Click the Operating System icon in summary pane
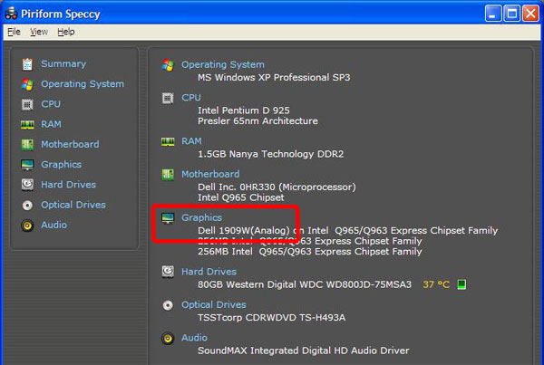 click(x=168, y=65)
